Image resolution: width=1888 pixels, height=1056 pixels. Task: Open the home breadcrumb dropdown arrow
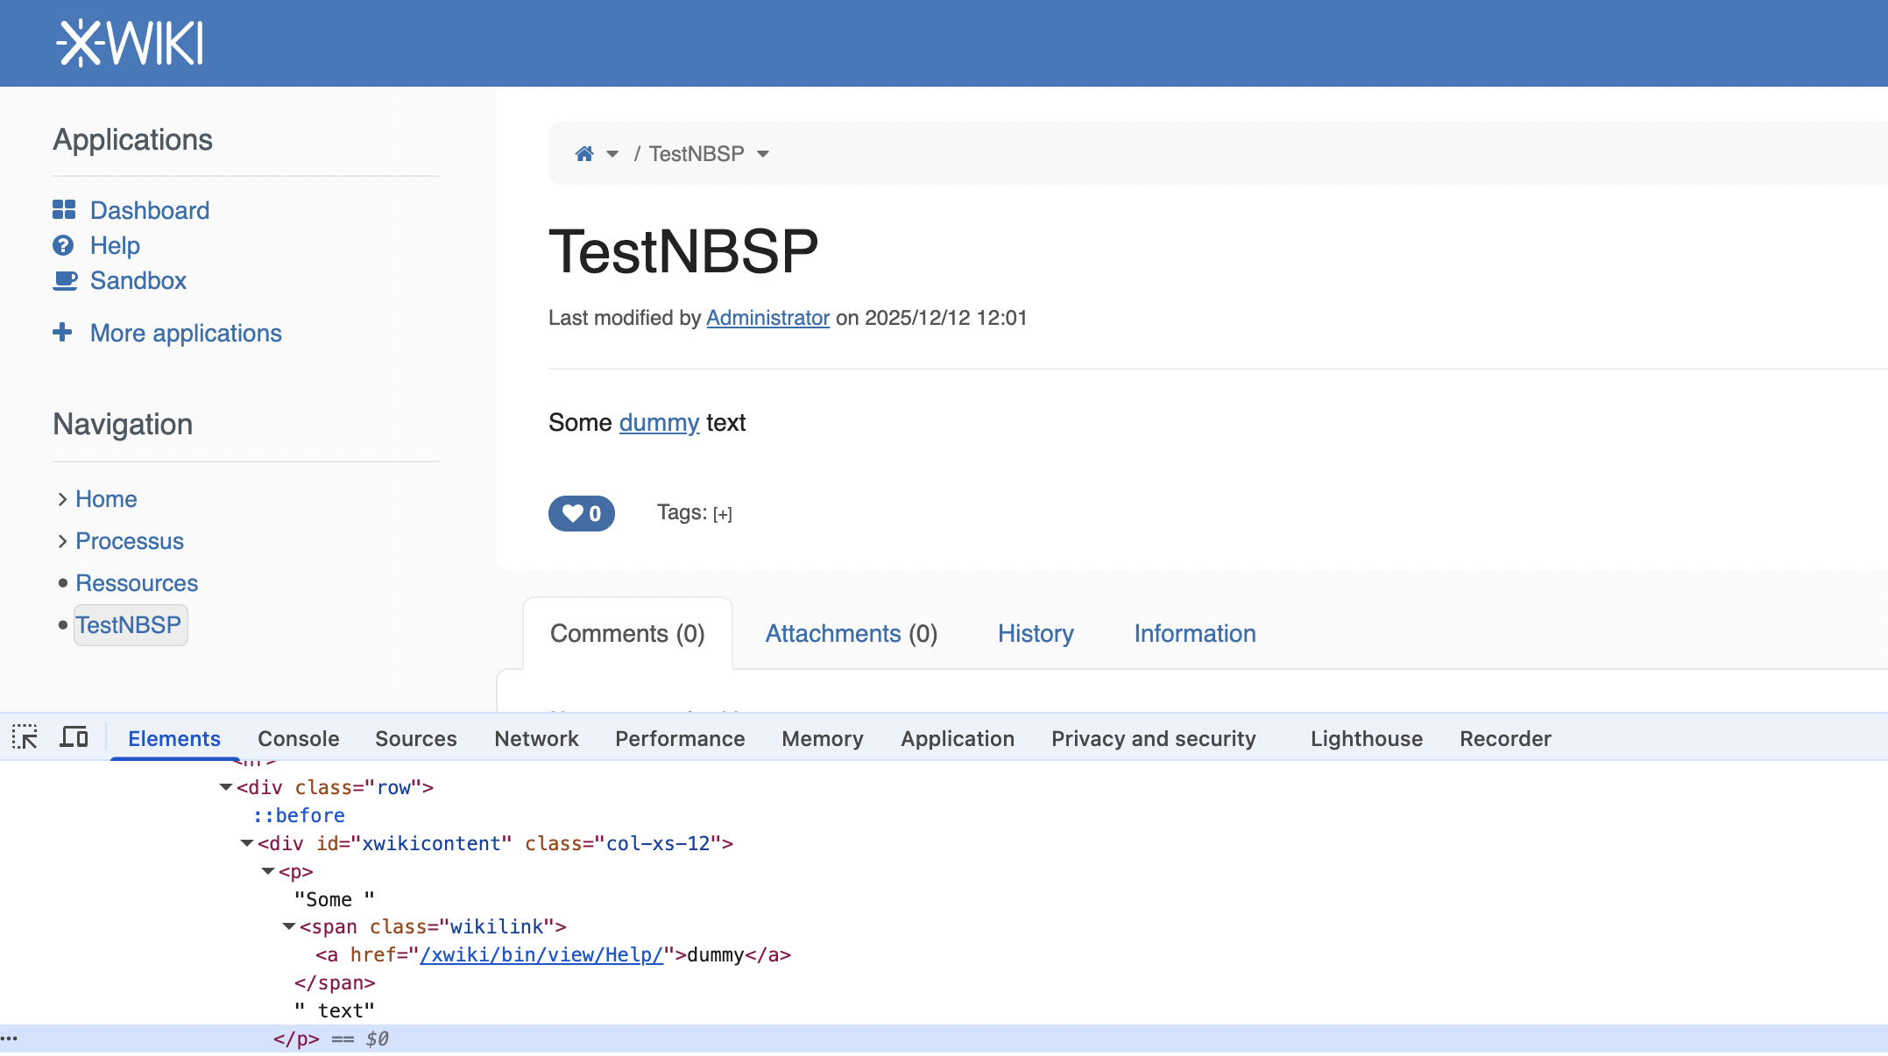tap(612, 154)
